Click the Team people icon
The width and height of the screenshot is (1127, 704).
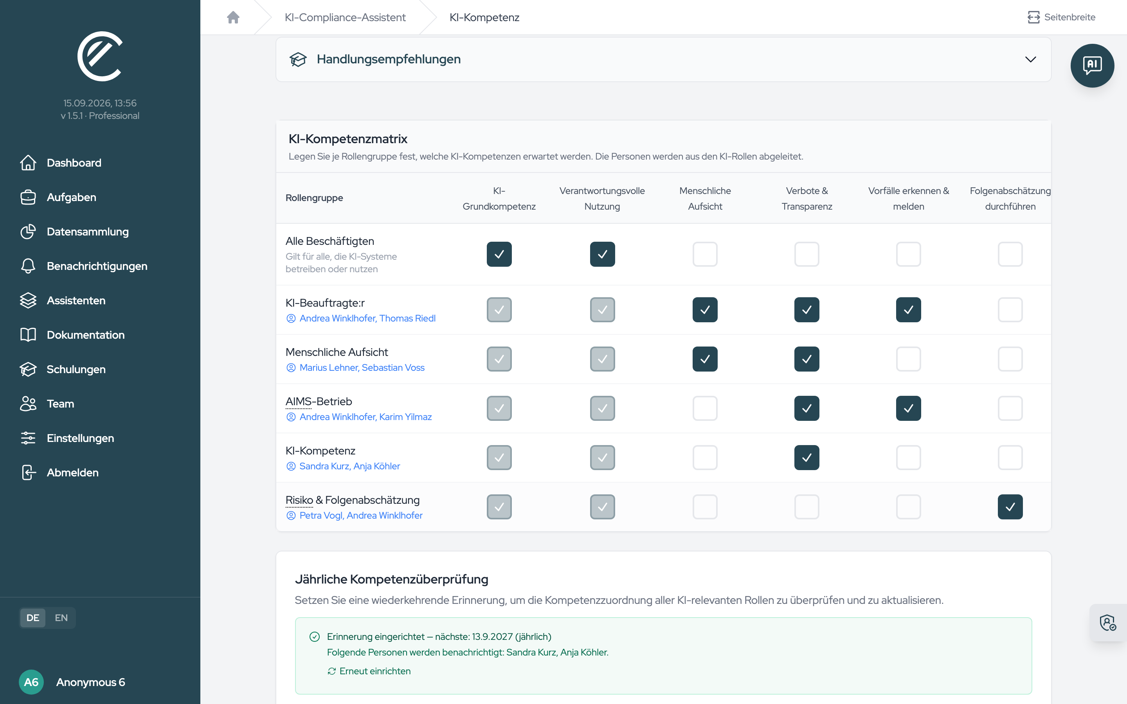pyautogui.click(x=28, y=404)
